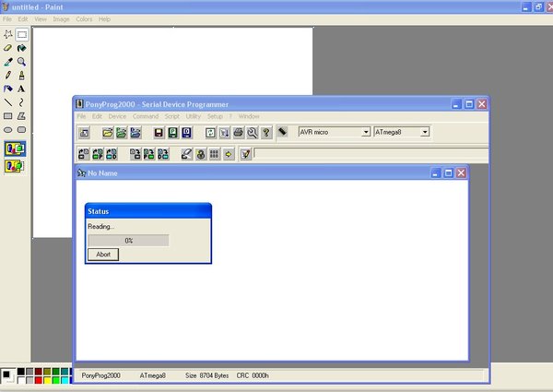Click the chip icon beside AVR micro

click(x=282, y=132)
